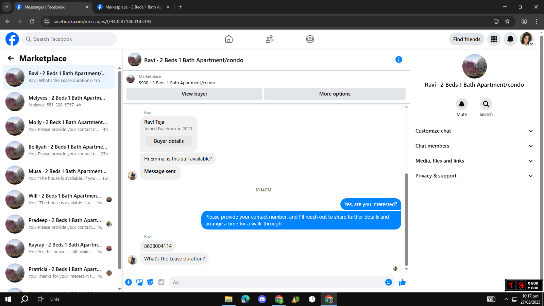Expand the Privacy & support section

474,176
